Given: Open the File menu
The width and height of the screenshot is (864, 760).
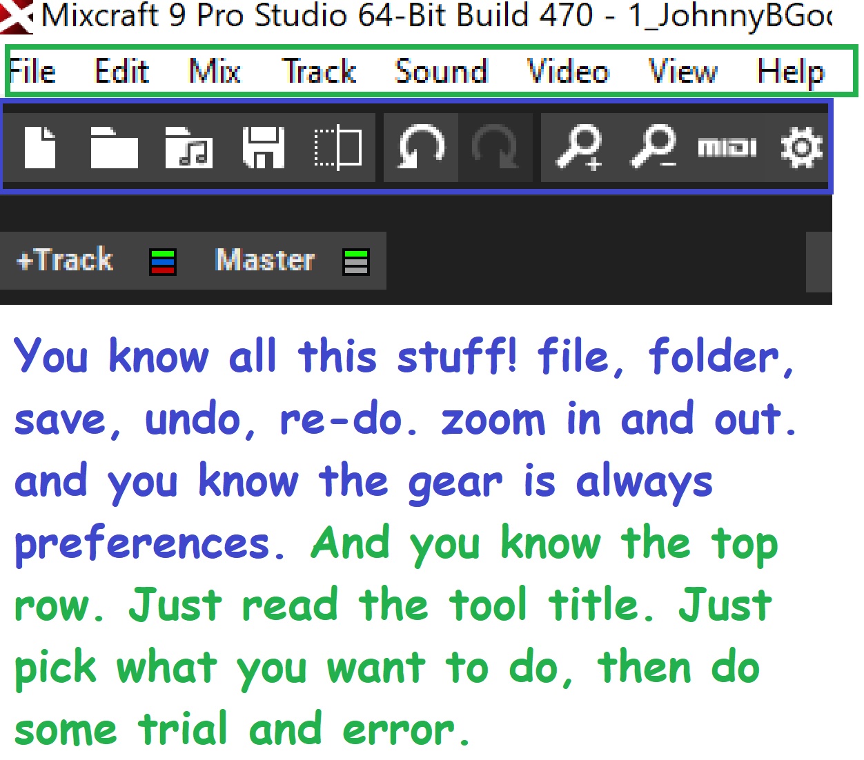Looking at the screenshot, I should (32, 71).
